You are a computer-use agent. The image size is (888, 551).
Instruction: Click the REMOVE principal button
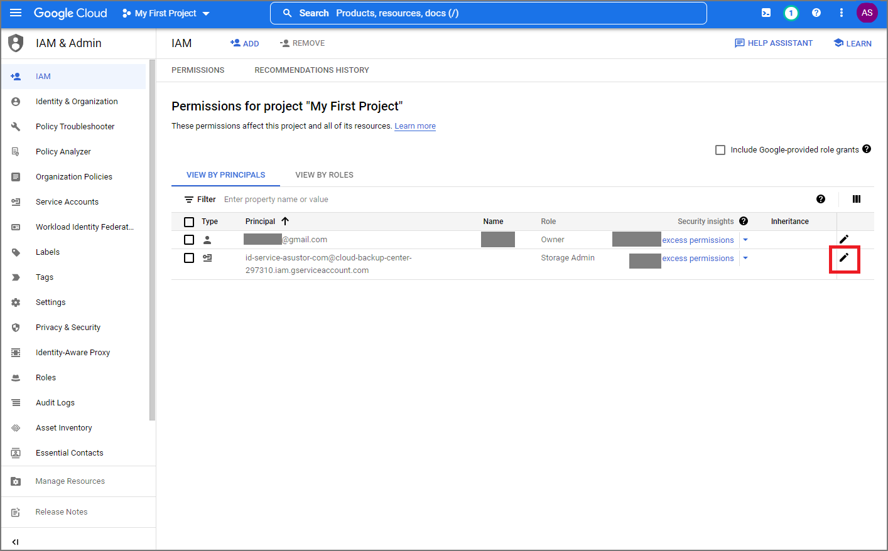click(302, 43)
